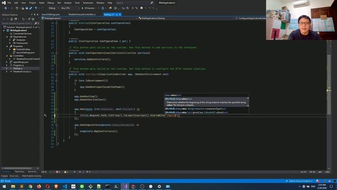Click the Open File folder icon
The height and width of the screenshot is (190, 337).
pos(23,8)
